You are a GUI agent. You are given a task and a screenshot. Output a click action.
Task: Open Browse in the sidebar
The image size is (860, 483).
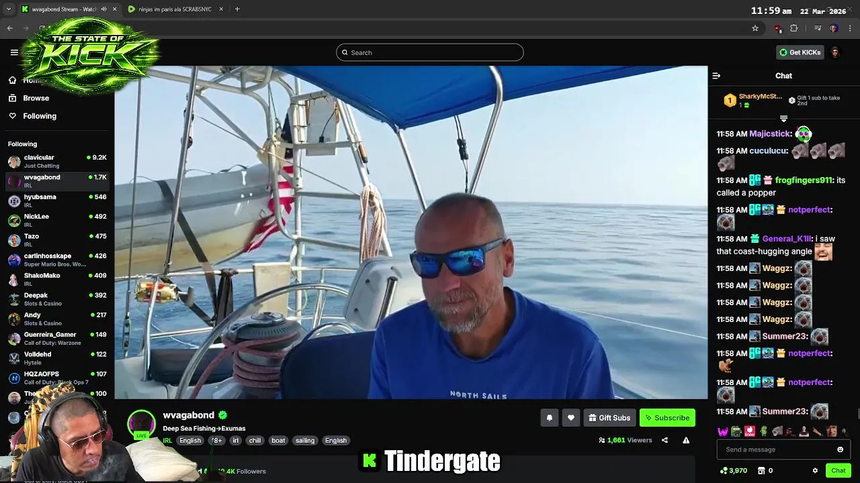[x=36, y=98]
